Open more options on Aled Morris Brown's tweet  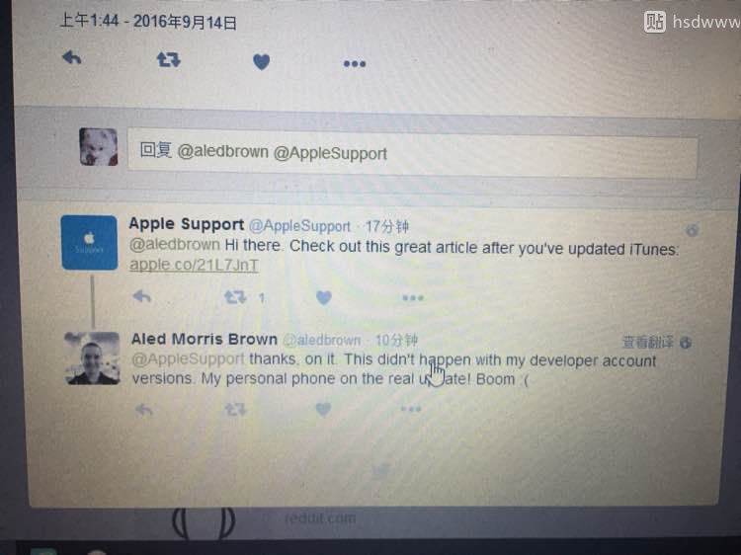(x=411, y=409)
